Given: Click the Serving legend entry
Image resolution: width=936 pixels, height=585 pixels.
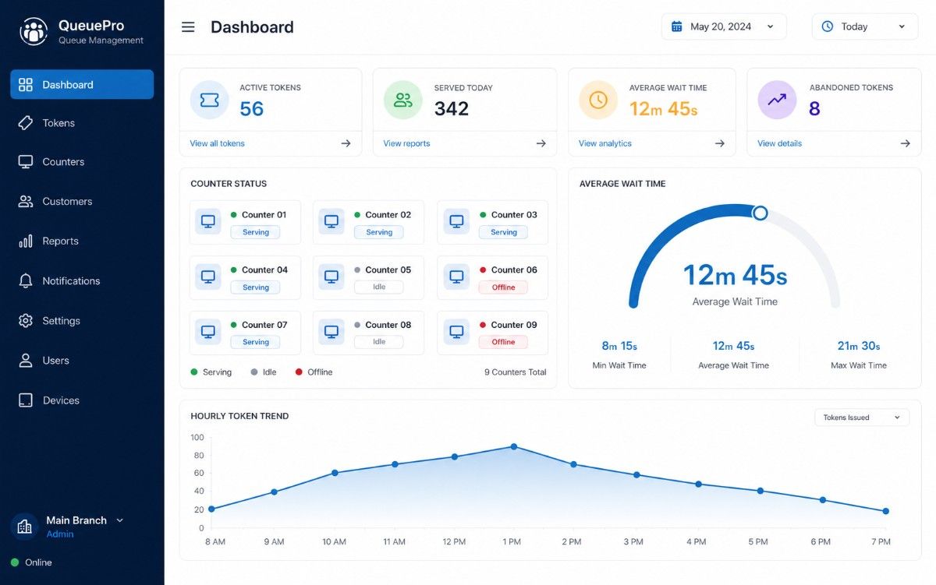Looking at the screenshot, I should coord(211,372).
